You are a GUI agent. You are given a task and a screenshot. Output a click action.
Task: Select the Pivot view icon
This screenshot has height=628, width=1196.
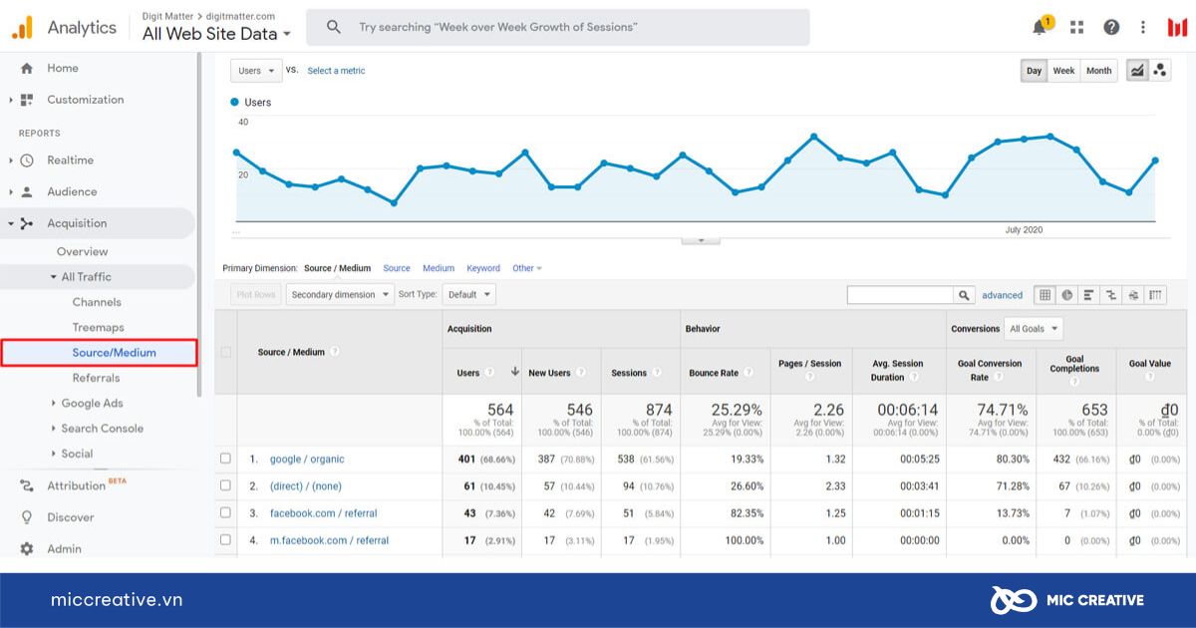click(x=1155, y=295)
